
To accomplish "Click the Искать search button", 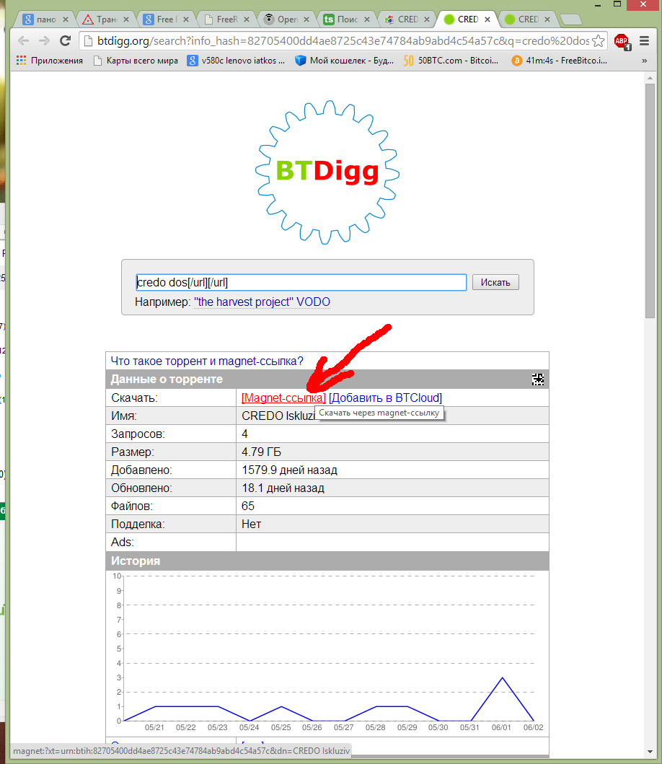I will [x=495, y=282].
